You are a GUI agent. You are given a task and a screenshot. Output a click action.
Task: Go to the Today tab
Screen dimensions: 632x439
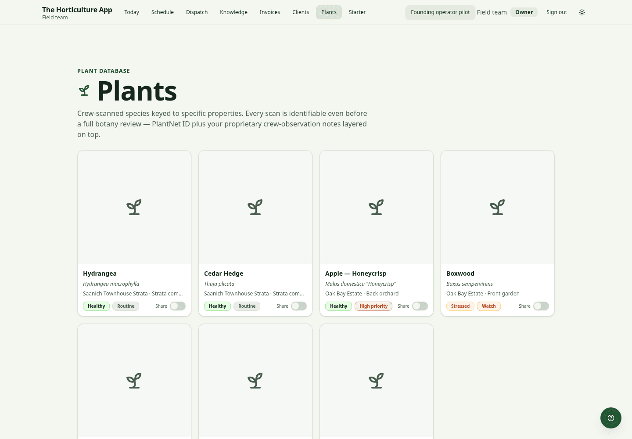(x=132, y=12)
